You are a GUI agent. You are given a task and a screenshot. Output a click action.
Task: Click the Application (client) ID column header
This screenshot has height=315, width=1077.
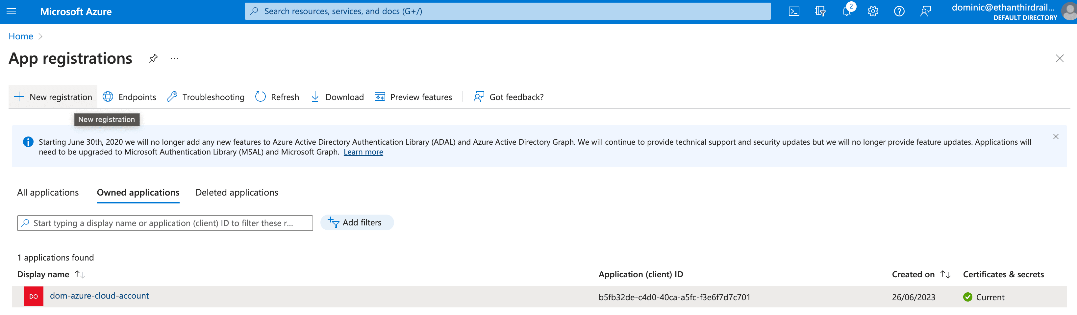[x=640, y=274]
